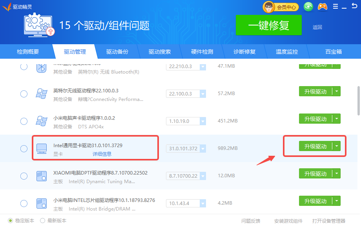Click the Intel通用显卡驱动 display card icon
Screen dimensions: 361x227
coord(42,149)
